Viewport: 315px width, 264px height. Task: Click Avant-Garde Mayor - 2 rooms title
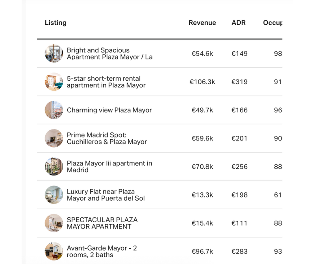(x=102, y=251)
